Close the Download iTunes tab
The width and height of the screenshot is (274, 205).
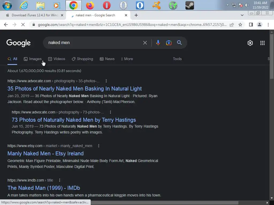(x=62, y=15)
